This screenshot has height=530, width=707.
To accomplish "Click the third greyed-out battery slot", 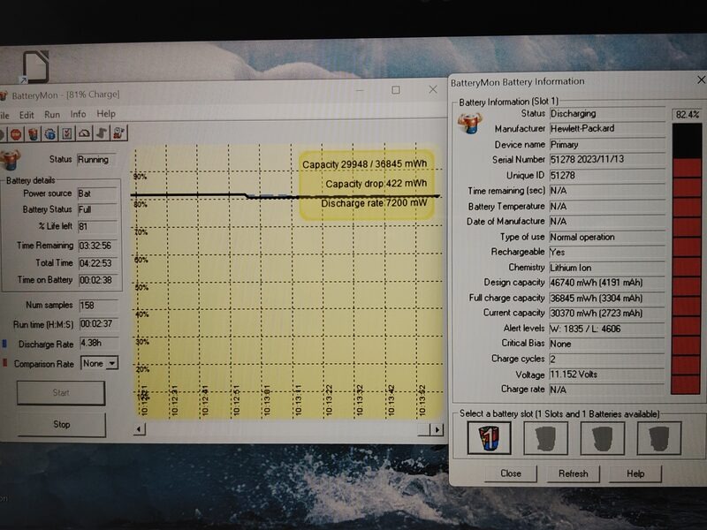I will pos(603,437).
